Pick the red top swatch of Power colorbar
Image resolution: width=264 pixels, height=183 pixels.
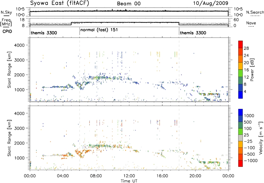click(241, 44)
